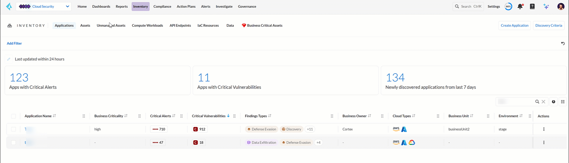Open actions menu for the 47 alerts row
569x163 pixels.
pos(544,142)
